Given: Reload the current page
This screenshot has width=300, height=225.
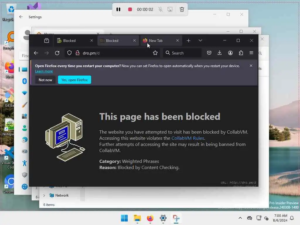Looking at the screenshot, I should [x=57, y=53].
